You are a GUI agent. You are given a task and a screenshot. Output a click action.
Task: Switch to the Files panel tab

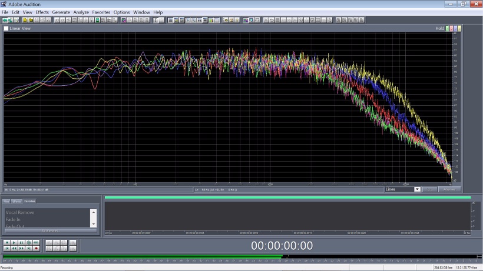[6, 201]
